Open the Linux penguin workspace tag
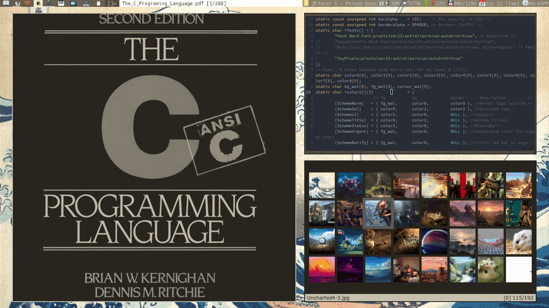 (98, 3)
